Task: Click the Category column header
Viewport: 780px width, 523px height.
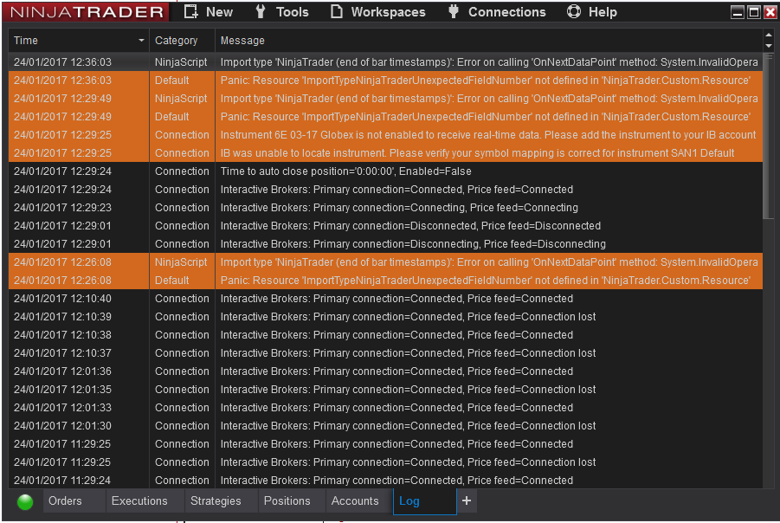Action: (x=182, y=41)
